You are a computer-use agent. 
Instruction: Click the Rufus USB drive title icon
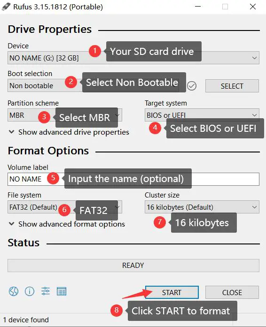coord(6,7)
